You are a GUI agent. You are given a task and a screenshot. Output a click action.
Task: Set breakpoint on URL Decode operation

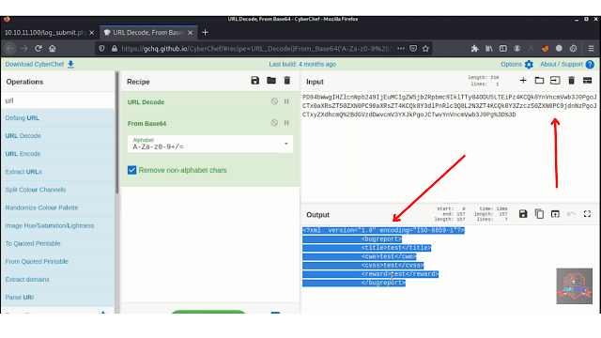click(286, 101)
